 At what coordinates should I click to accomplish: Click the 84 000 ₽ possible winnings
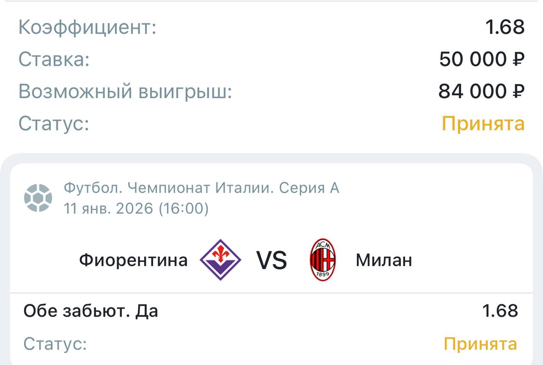pyautogui.click(x=481, y=91)
